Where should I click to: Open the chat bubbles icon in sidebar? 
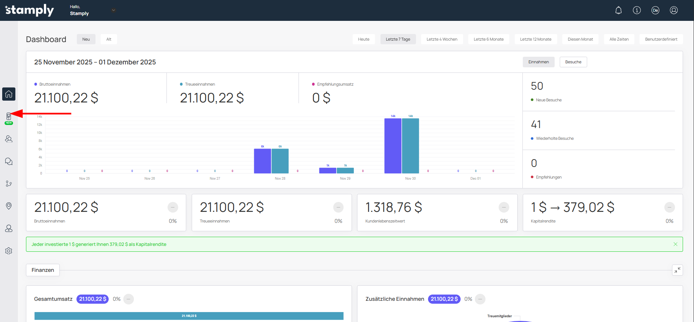coord(9,161)
